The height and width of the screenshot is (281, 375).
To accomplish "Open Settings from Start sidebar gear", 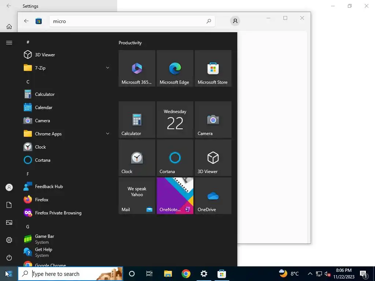I will pyautogui.click(x=9, y=240).
